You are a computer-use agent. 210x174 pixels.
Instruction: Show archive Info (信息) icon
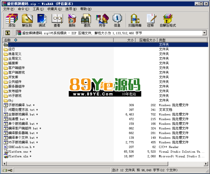click(117, 20)
